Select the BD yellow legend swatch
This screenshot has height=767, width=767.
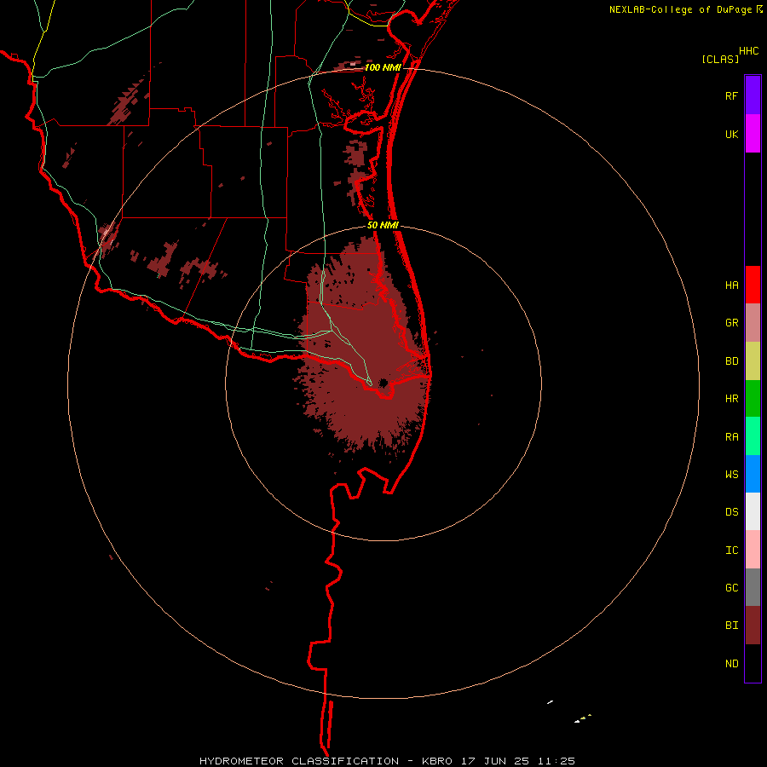click(753, 361)
